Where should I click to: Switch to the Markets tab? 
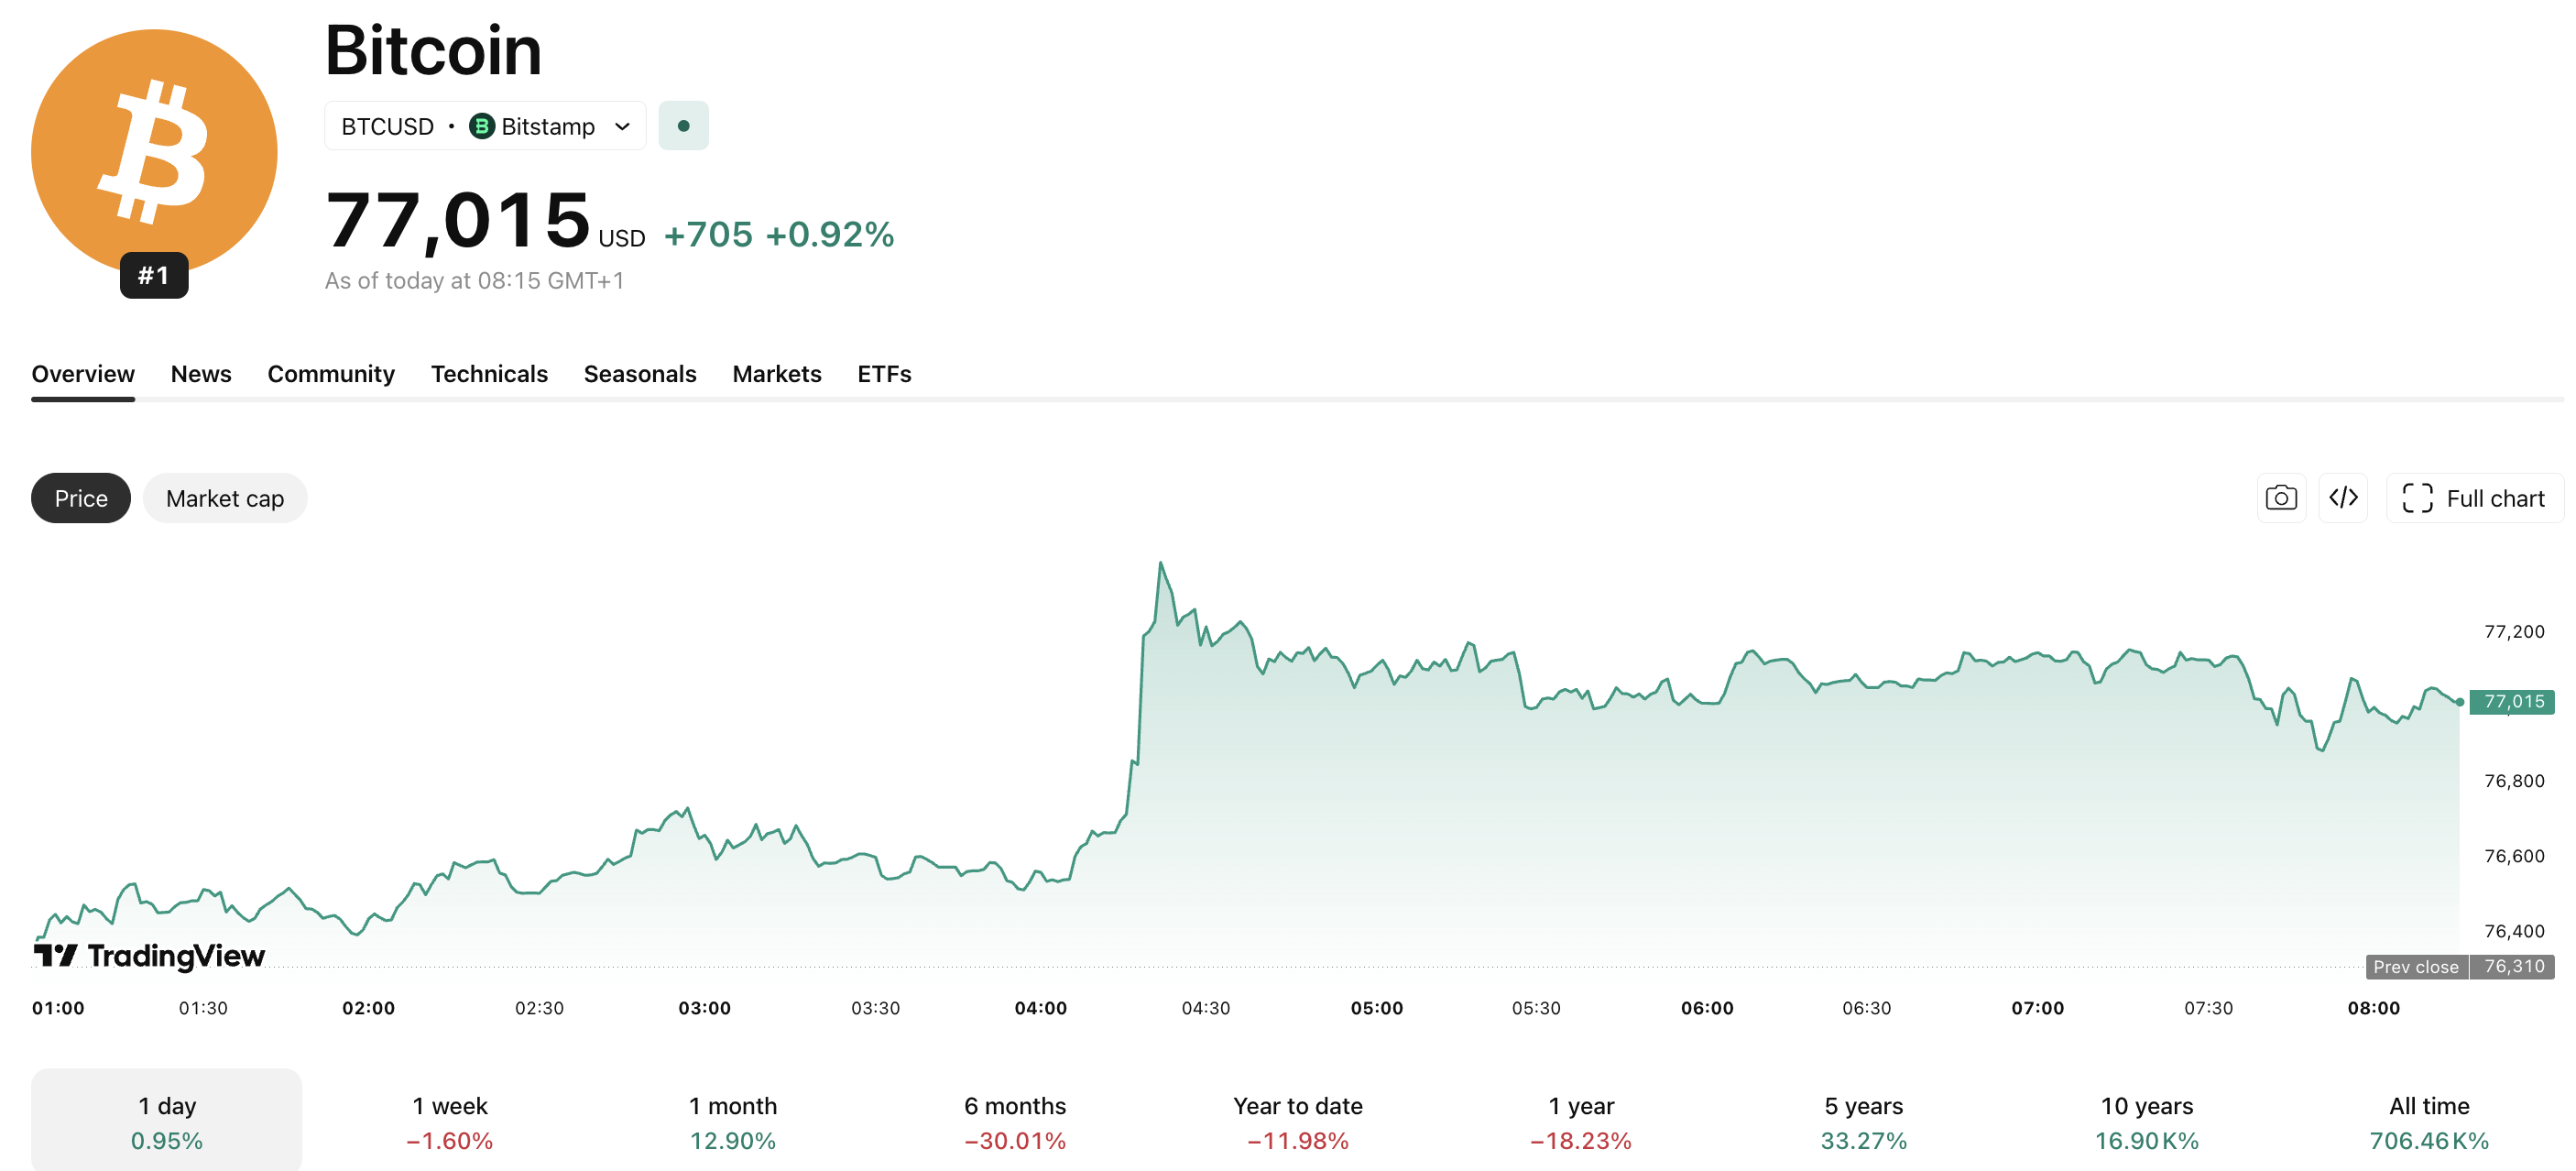777,374
